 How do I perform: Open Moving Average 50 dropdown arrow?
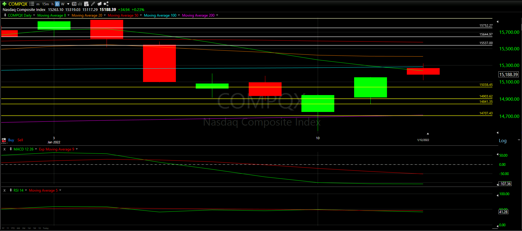click(141, 15)
